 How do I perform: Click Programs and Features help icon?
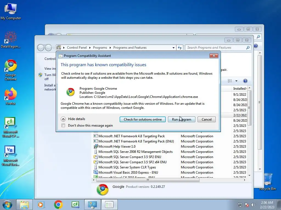(x=245, y=81)
